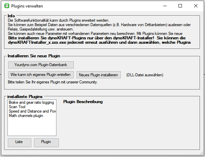The width and height of the screenshot is (205, 157).
Task: Click the Liste button
Action: tap(19, 143)
